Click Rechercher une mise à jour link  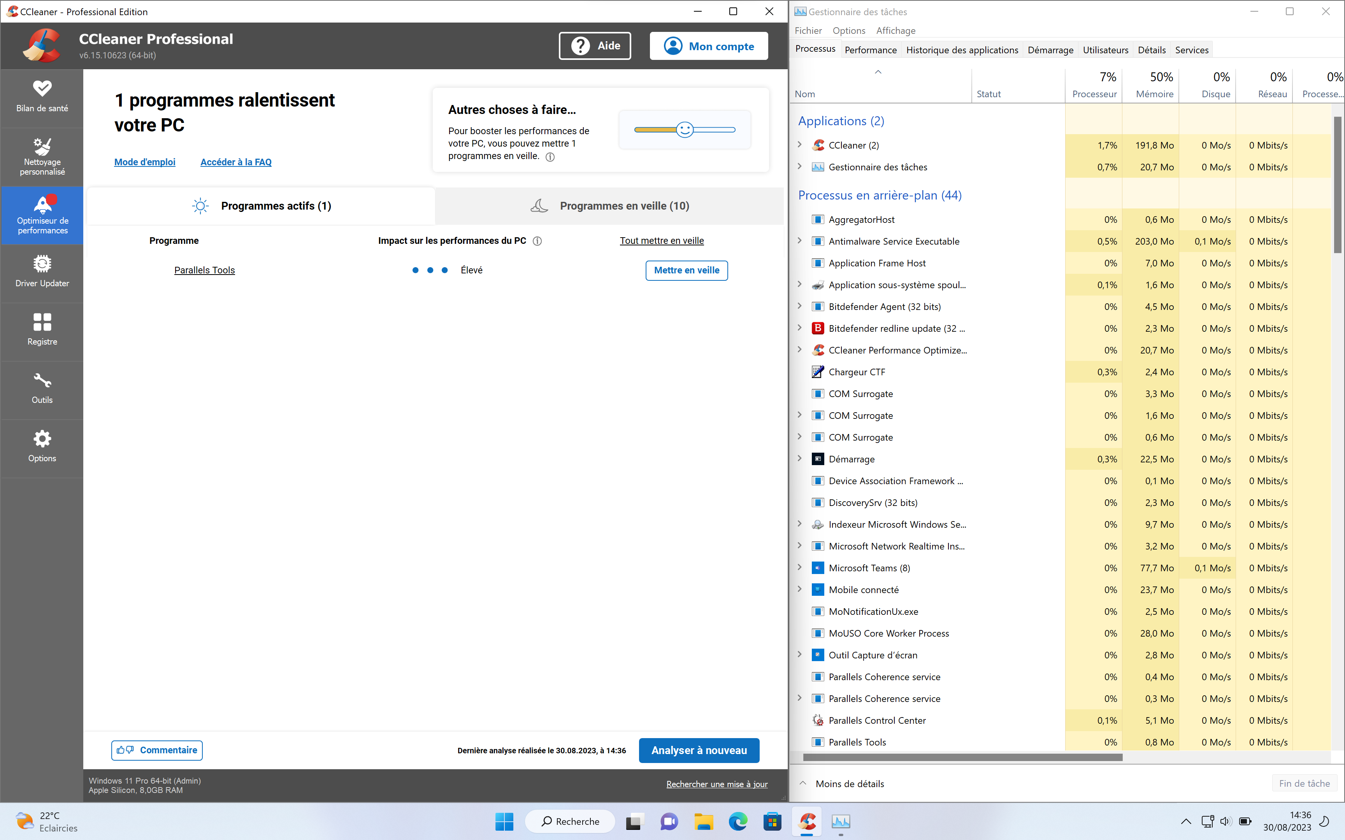[717, 784]
